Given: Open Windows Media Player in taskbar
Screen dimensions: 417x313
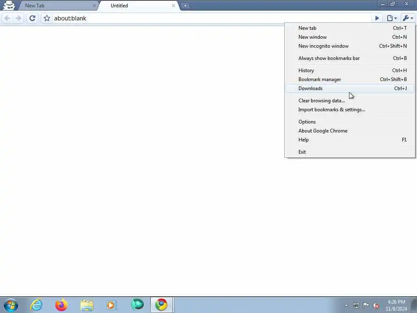Looking at the screenshot, I should pos(112,305).
